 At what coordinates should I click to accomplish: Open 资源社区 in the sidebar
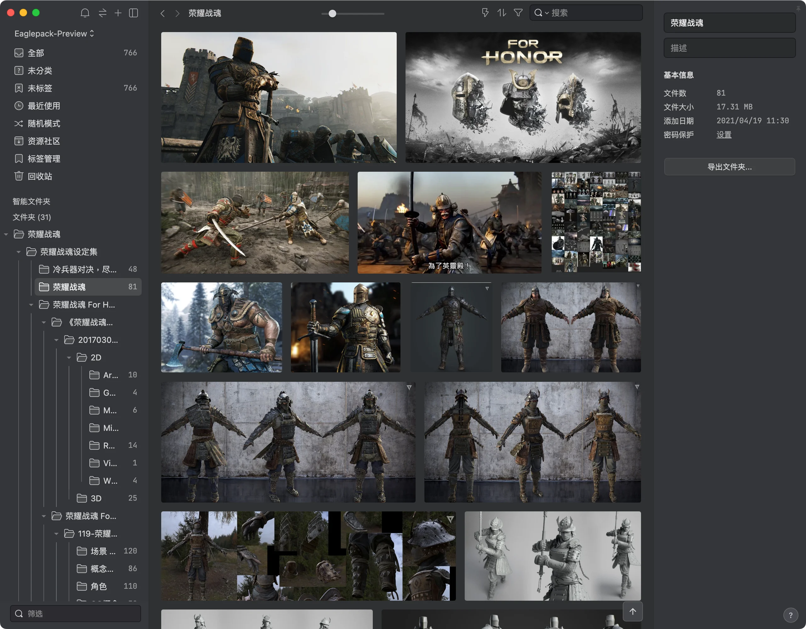[x=75, y=141]
